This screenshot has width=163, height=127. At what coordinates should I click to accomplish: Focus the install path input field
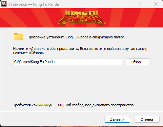click(68, 62)
